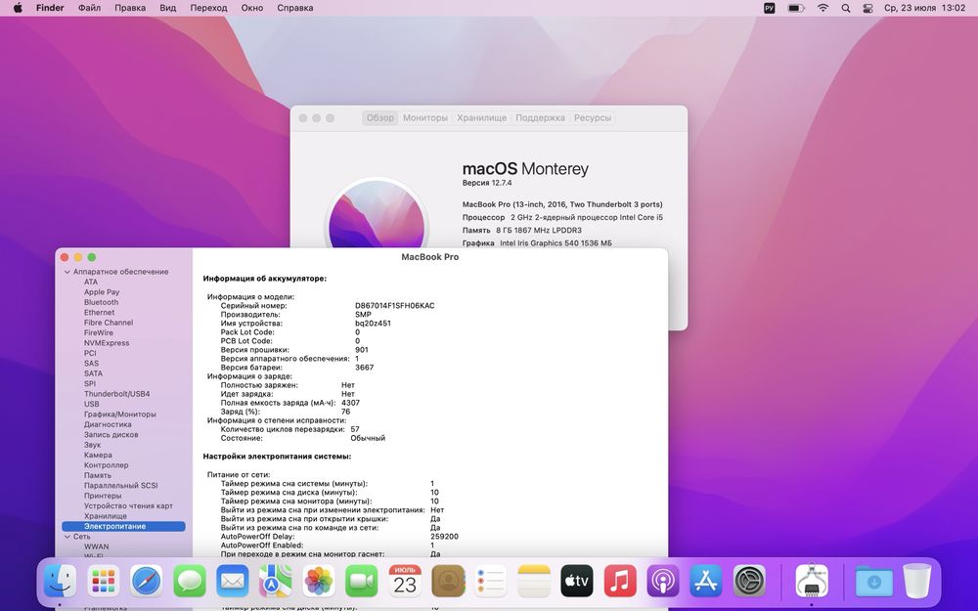Launch Apple TV from the Dock
978x611 pixels.
pos(577,581)
